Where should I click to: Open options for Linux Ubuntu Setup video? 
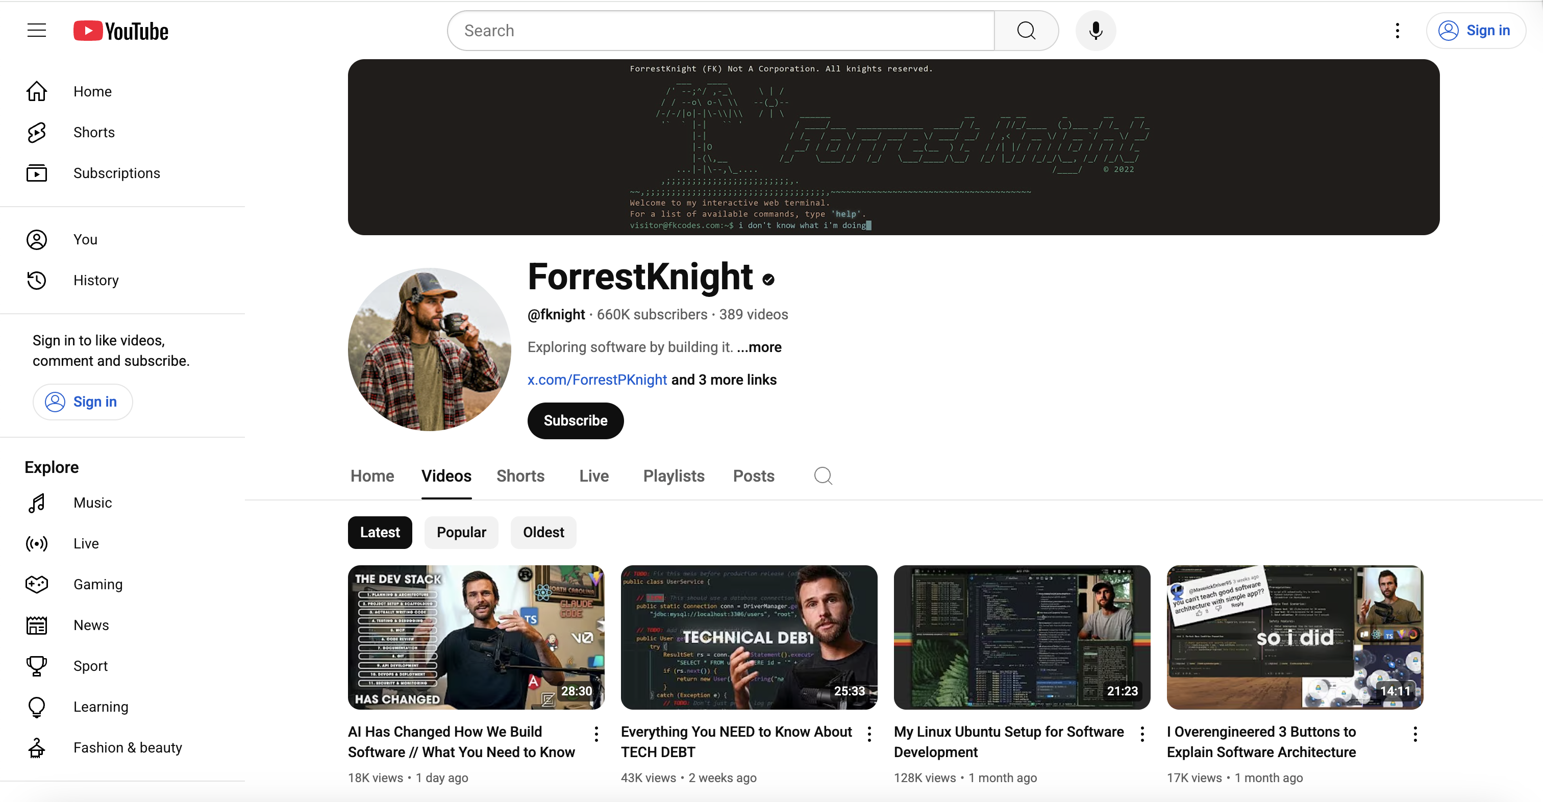pyautogui.click(x=1142, y=734)
